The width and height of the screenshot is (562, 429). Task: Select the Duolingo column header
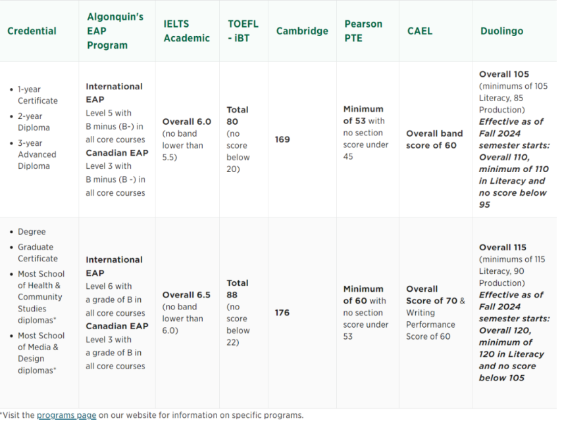click(502, 31)
